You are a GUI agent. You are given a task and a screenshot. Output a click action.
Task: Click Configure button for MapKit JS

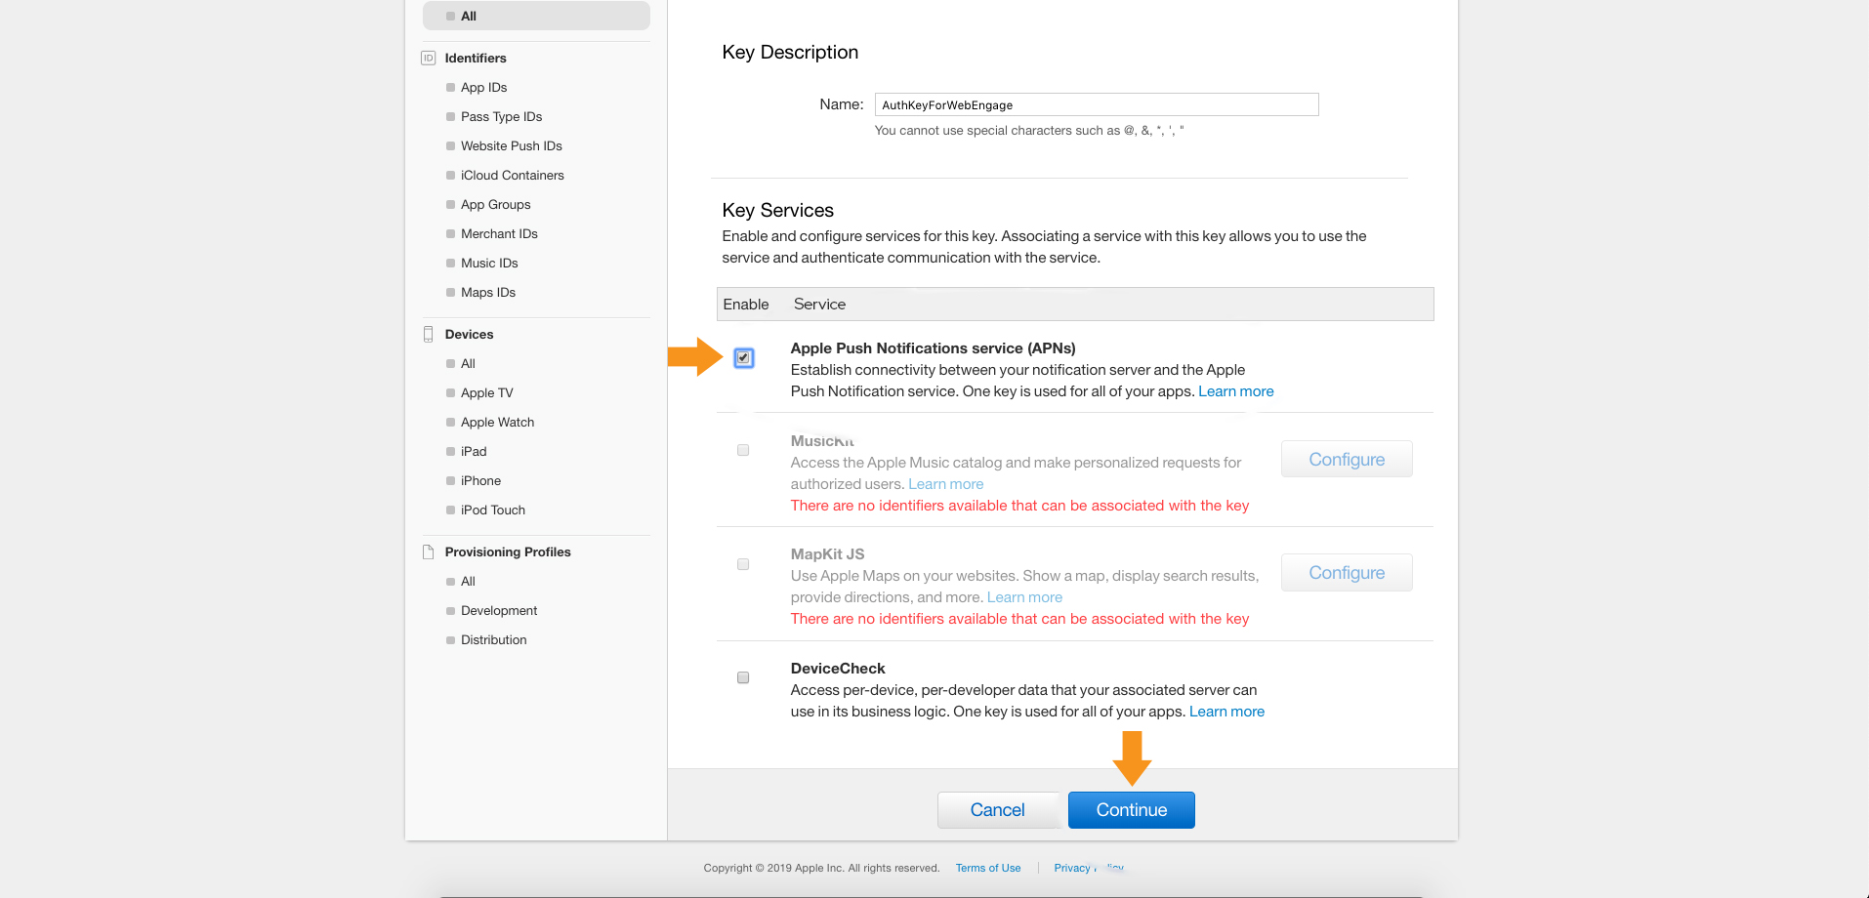click(1346, 573)
